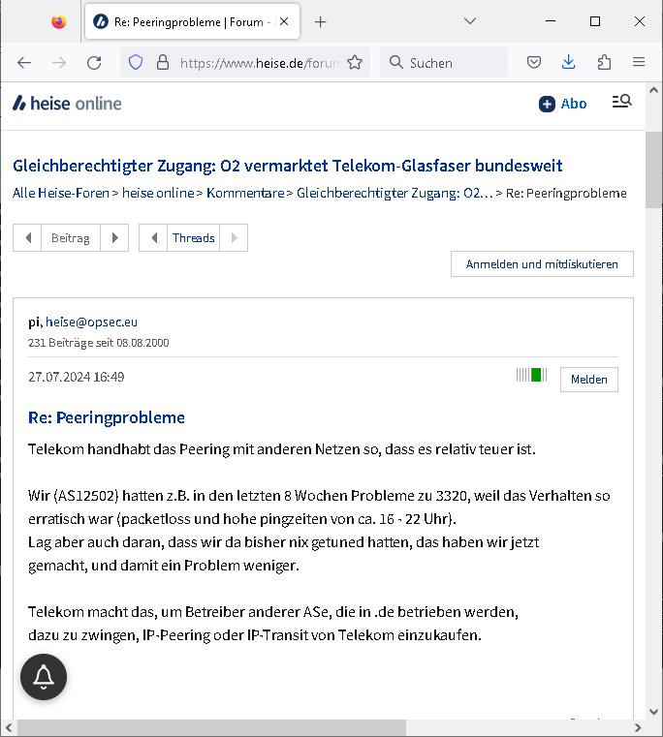Go to previous thread with left arrow
Viewport: 663px width, 737px height.
click(153, 238)
